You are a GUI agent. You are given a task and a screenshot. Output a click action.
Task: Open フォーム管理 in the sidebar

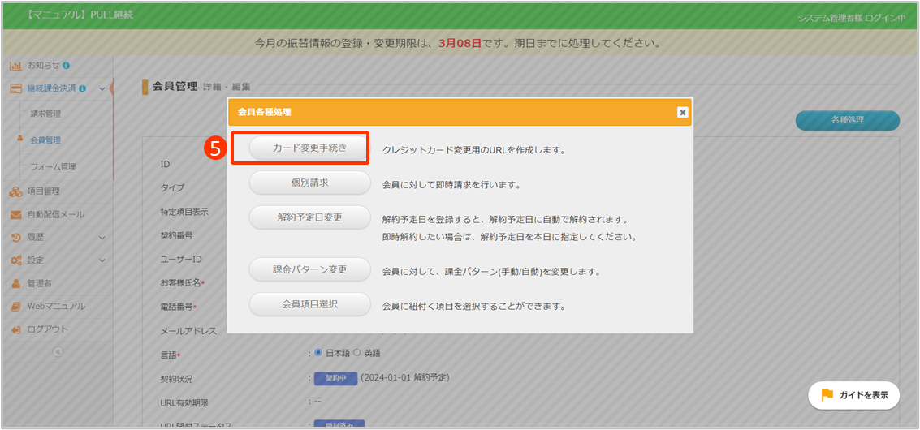pyautogui.click(x=53, y=167)
